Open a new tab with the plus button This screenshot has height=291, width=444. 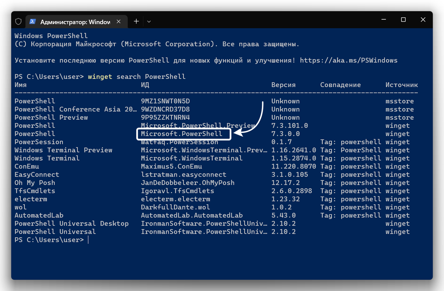click(136, 21)
